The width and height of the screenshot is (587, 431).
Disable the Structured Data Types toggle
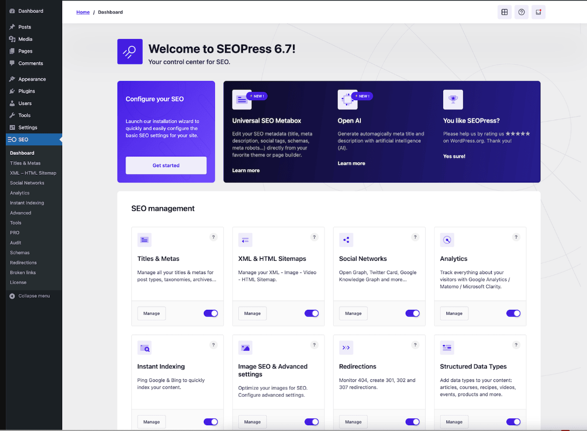pos(513,422)
